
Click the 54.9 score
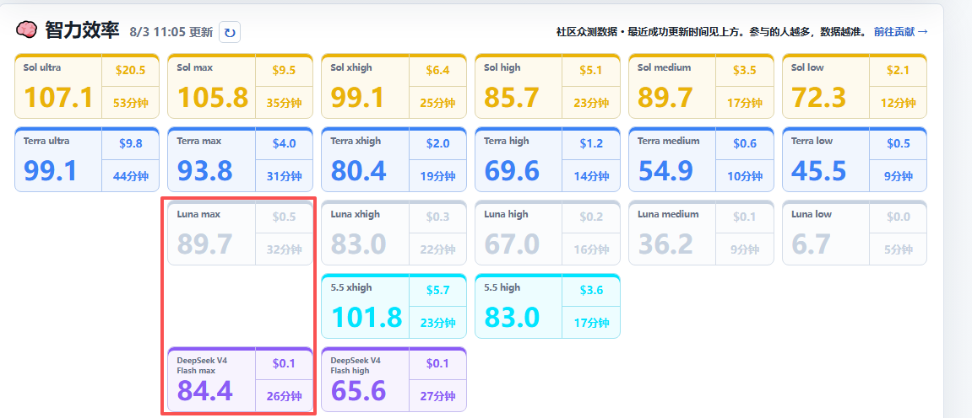[x=665, y=171]
